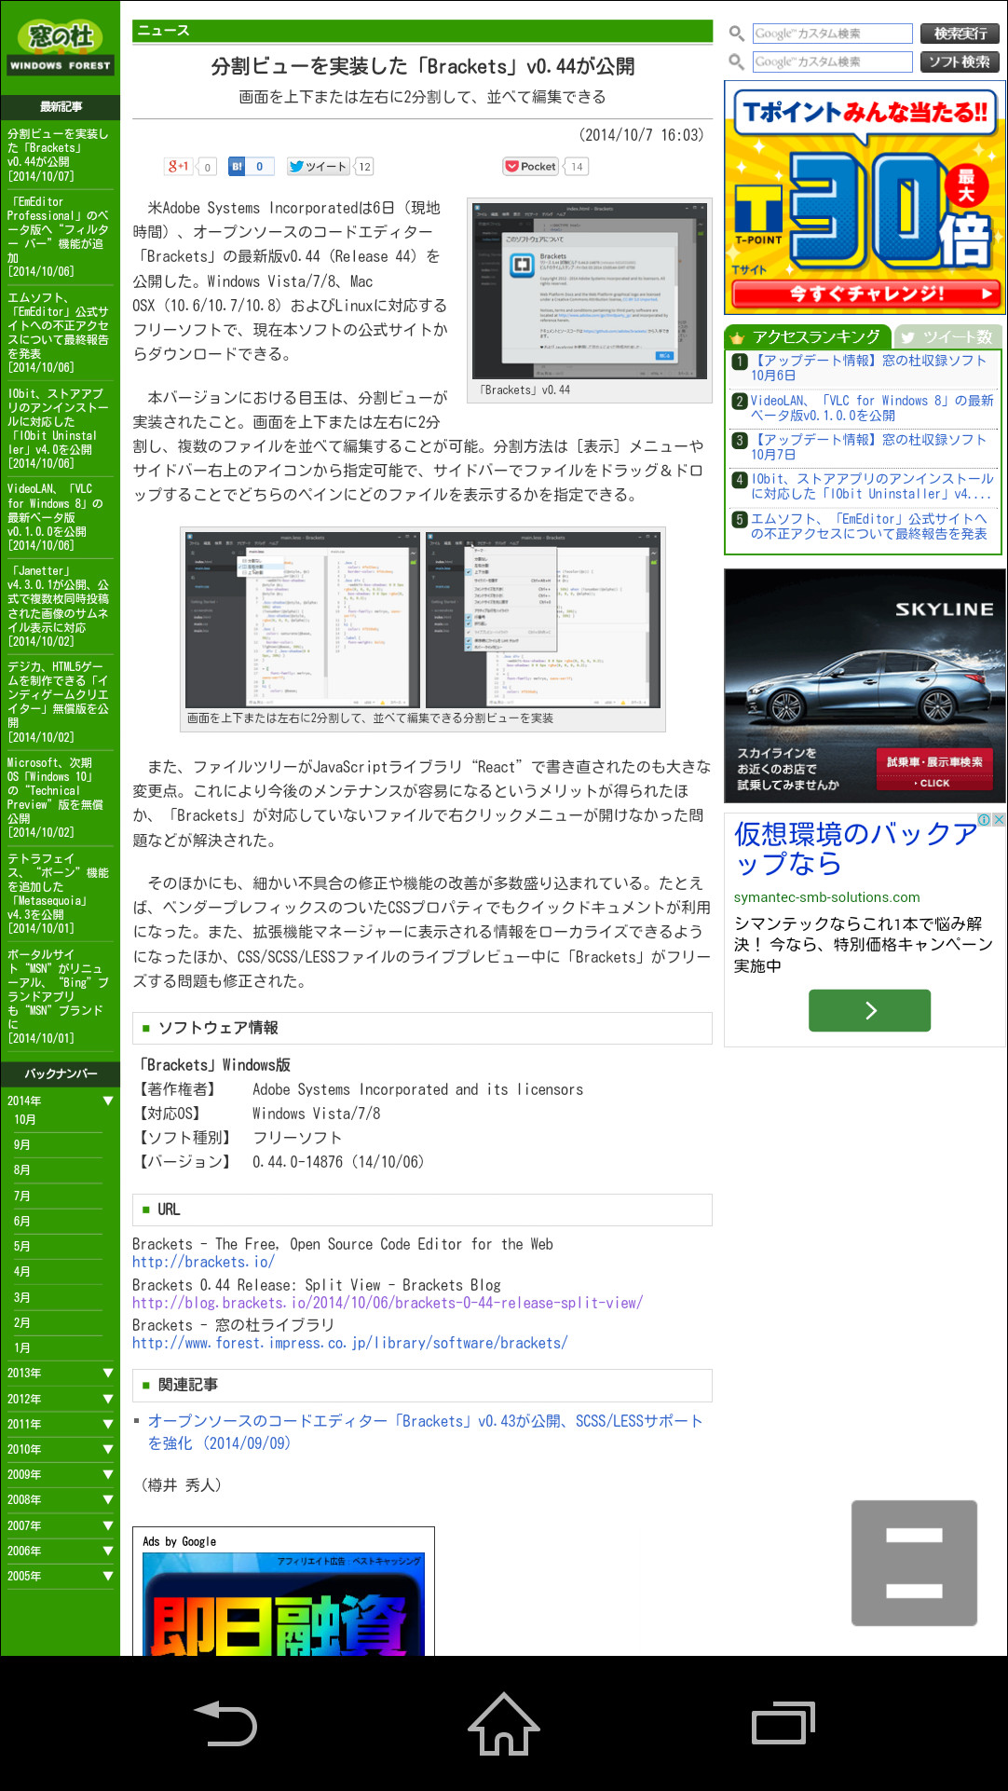Click the ad info icon on Symantec ad
Image resolution: width=1008 pixels, height=1791 pixels.
coord(984,820)
